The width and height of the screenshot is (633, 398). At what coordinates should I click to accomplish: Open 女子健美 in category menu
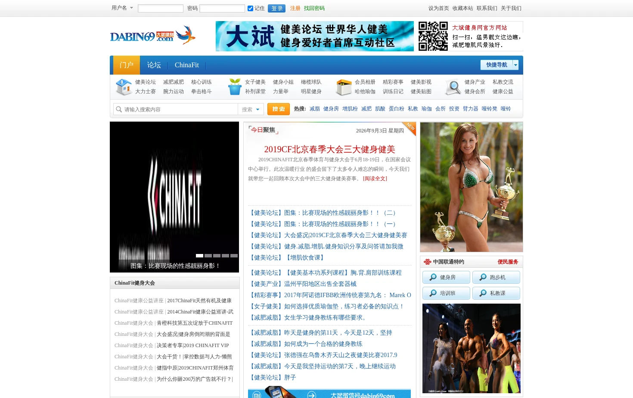tap(255, 82)
